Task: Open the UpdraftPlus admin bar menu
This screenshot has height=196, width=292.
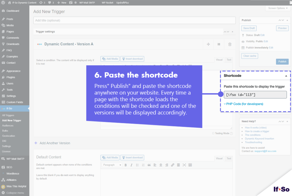Action: coord(123,3)
